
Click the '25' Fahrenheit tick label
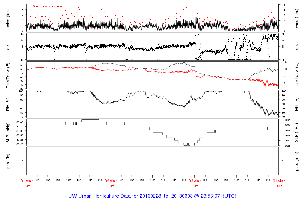tap(21, 89)
